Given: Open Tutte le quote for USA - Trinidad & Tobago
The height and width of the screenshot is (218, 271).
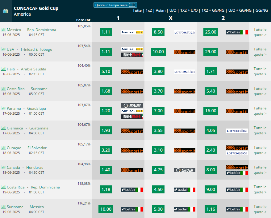Looking at the screenshot, I should (260, 52).
